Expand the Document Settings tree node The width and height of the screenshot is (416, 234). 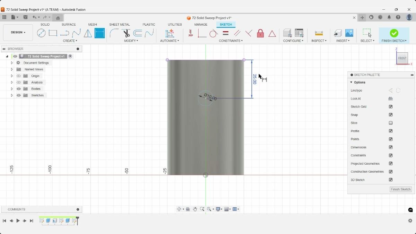[x=12, y=63]
